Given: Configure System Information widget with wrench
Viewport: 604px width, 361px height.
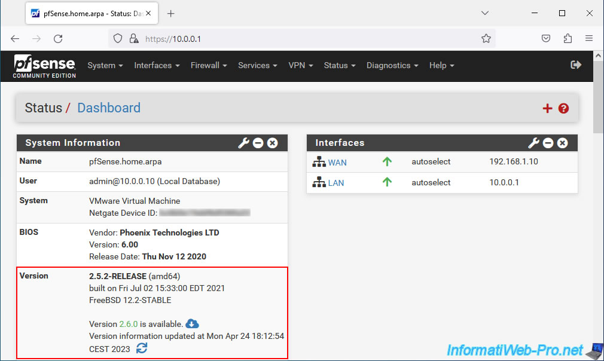Looking at the screenshot, I should [243, 143].
